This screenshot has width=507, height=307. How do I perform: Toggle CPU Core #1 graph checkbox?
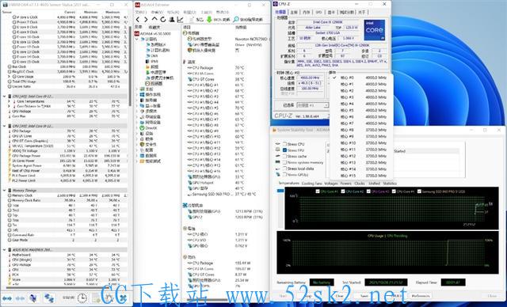(x=318, y=191)
